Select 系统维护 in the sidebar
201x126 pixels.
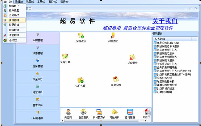pyautogui.click(x=38, y=116)
